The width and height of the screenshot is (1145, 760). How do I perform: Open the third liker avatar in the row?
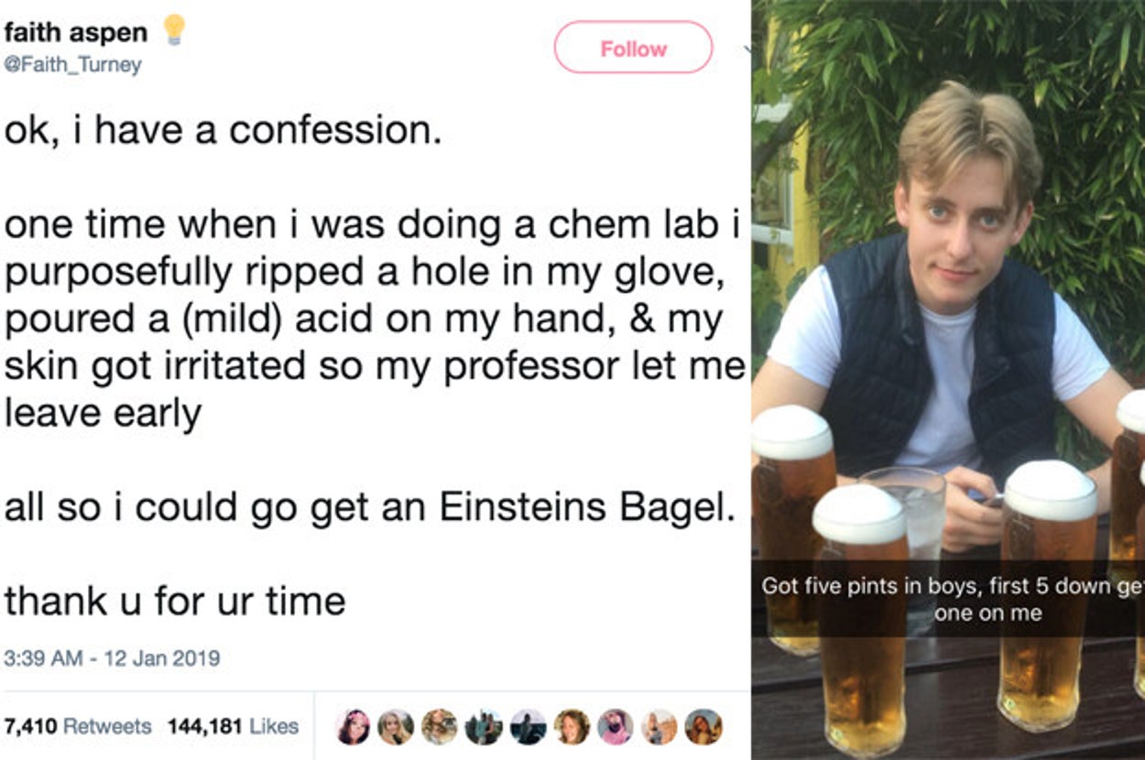[x=439, y=726]
